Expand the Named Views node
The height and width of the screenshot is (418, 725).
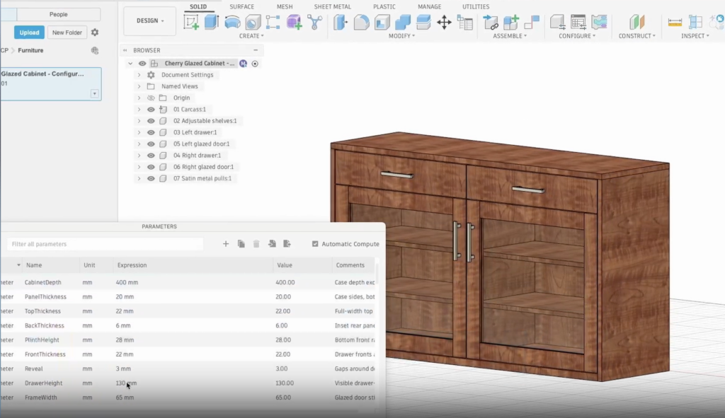point(139,86)
